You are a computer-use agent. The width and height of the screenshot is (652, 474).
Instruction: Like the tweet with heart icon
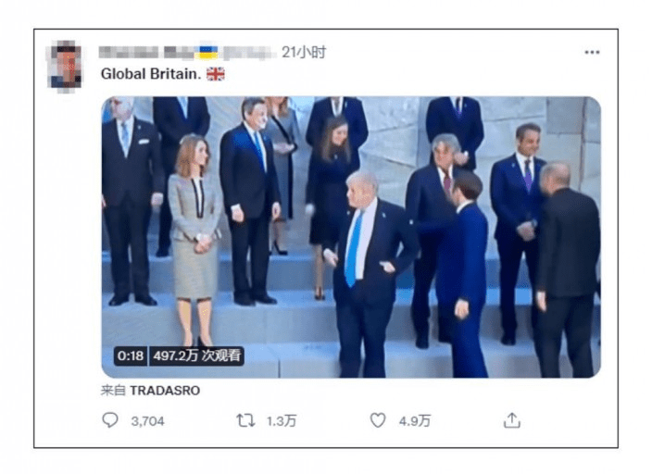coord(378,420)
